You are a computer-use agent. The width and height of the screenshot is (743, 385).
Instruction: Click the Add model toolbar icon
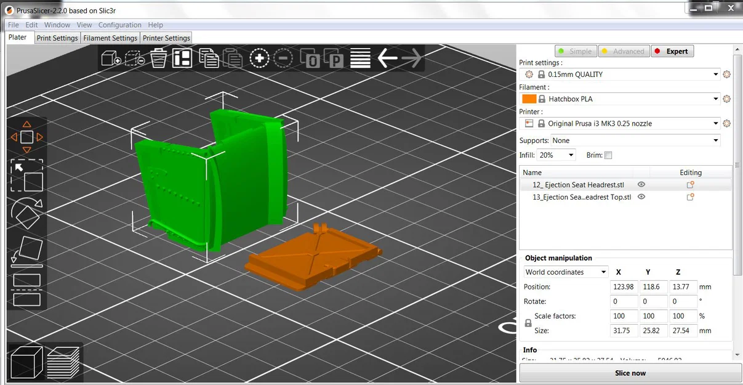(x=111, y=59)
